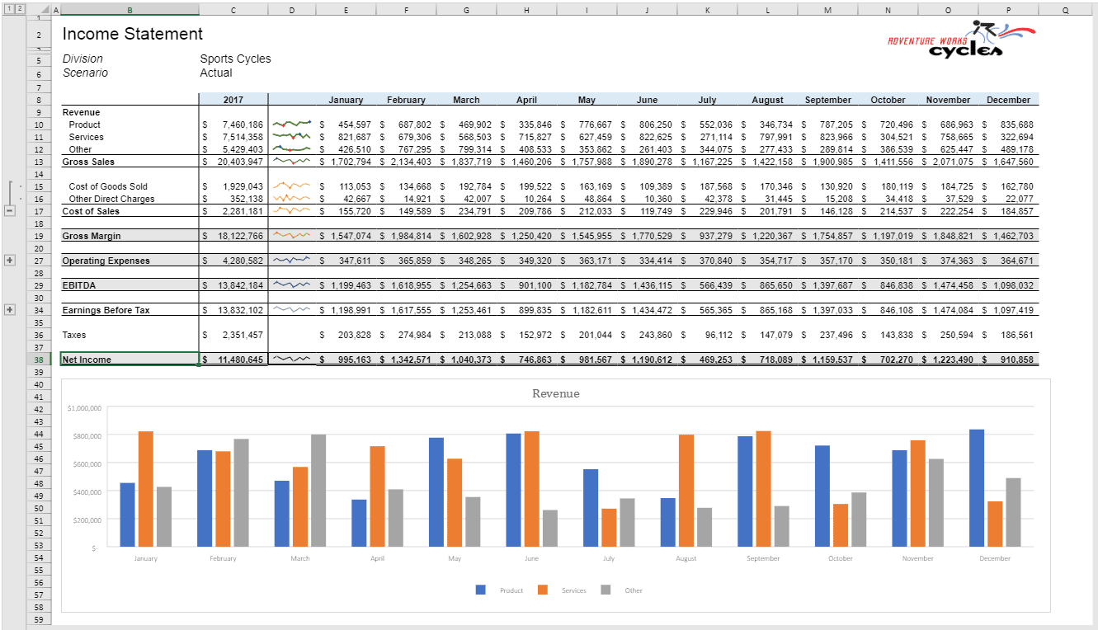Select the Cost of Goods Sold sparkline
The width and height of the screenshot is (1098, 630).
point(292,186)
